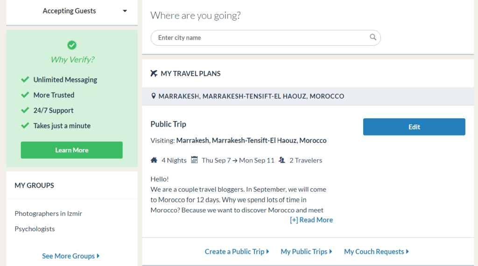Click the checkmark next to Unlimited Messaging

click(25, 80)
